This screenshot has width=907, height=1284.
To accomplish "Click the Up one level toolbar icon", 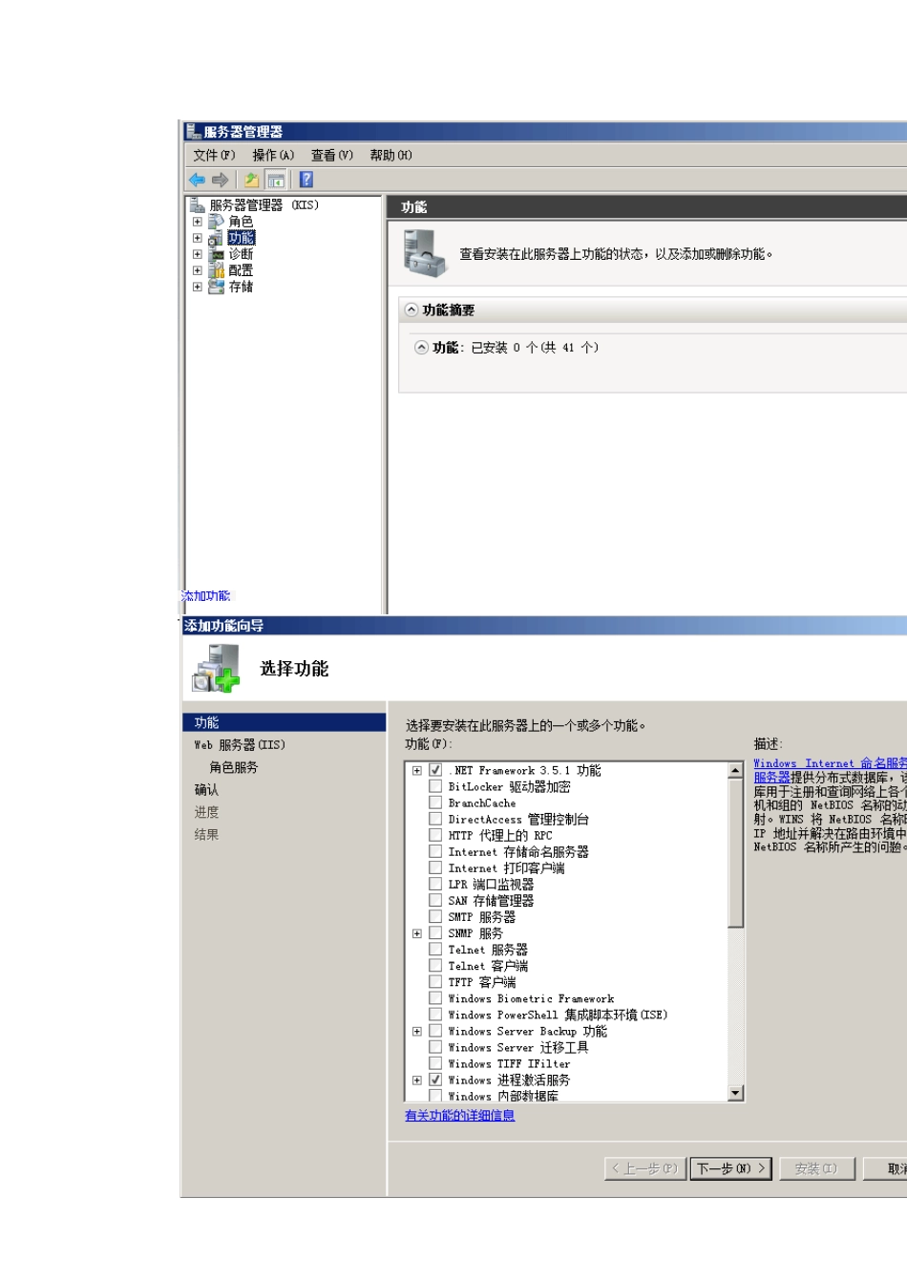I will pyautogui.click(x=251, y=180).
